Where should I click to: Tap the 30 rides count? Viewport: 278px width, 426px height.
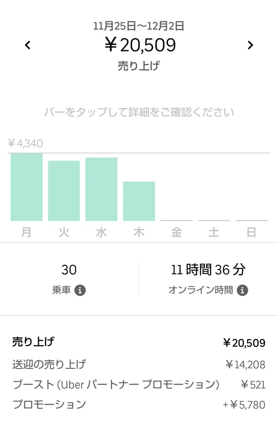pos(69,270)
